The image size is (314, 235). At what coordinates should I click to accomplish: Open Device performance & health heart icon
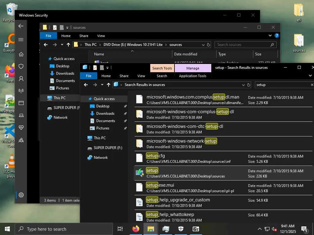tap(21, 128)
